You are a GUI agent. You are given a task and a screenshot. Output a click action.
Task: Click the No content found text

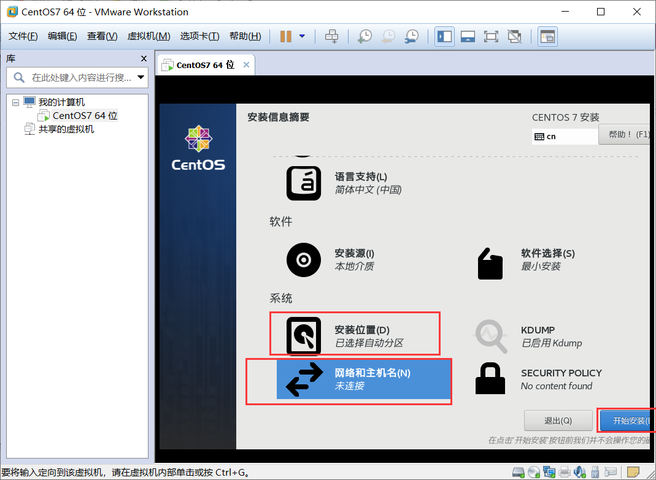557,386
